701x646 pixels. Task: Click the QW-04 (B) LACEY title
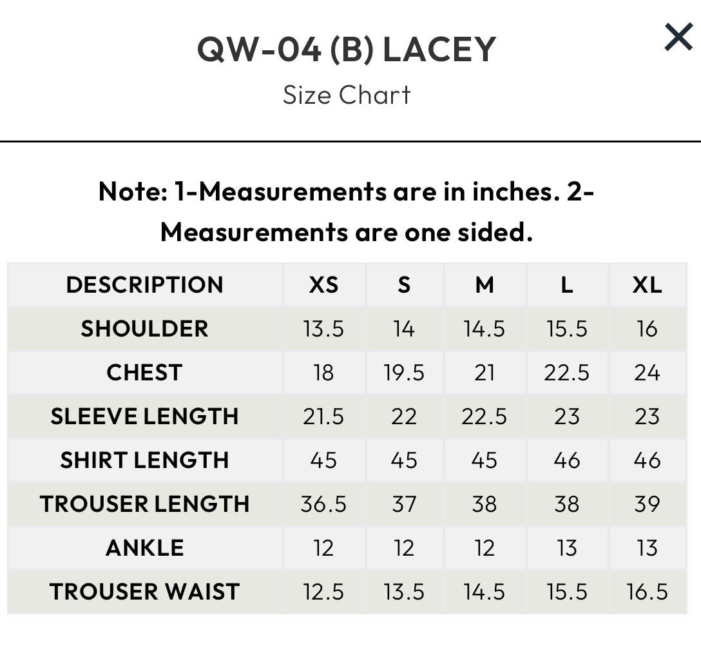click(347, 50)
